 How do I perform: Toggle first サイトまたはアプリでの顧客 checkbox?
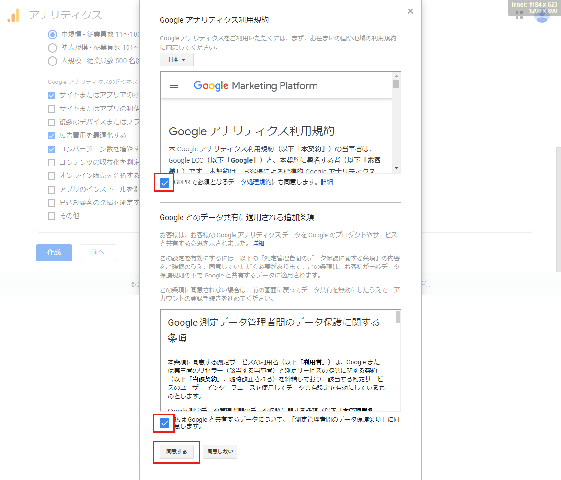(x=52, y=95)
